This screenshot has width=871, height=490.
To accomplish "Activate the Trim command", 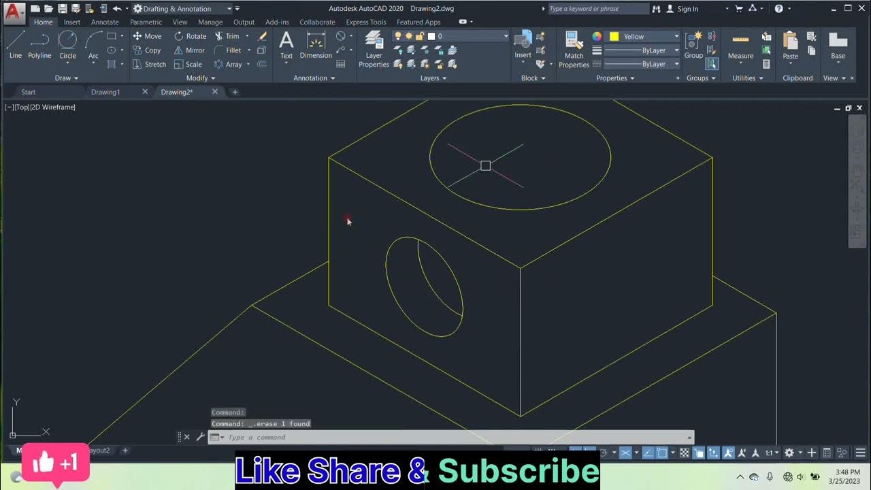I will (227, 36).
